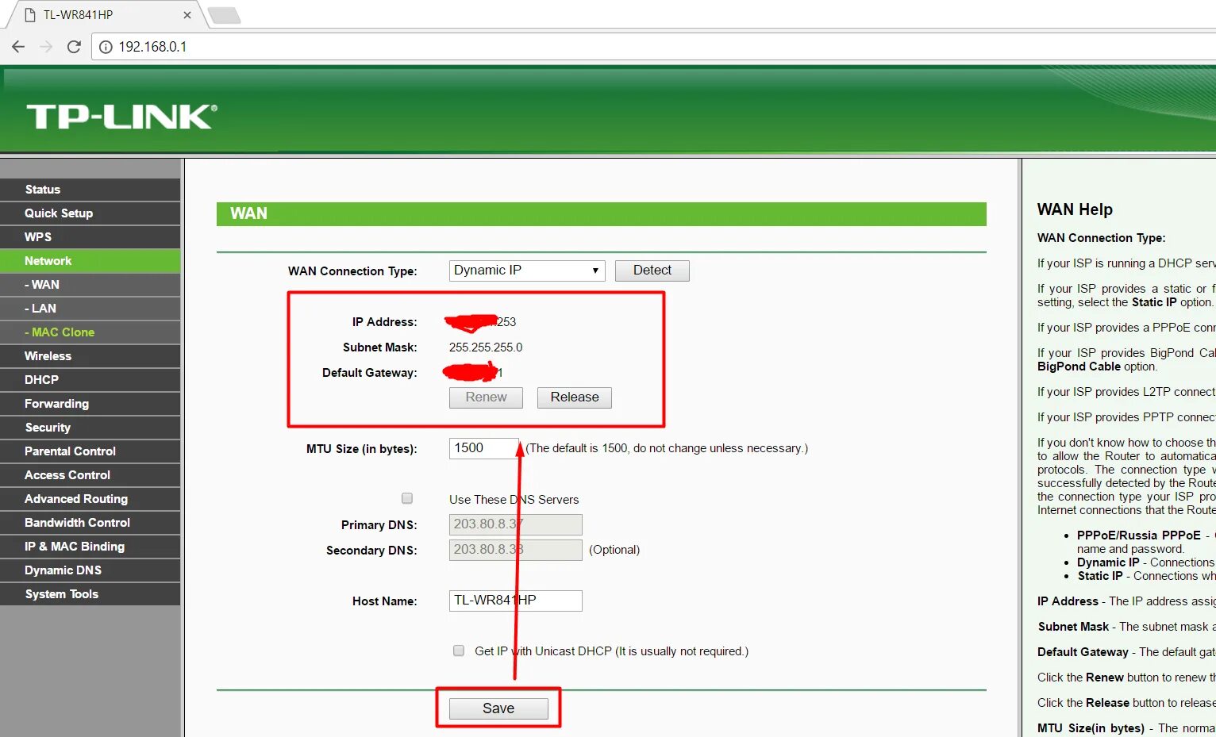The width and height of the screenshot is (1216, 737).
Task: Open a new browser tab
Action: point(225,13)
